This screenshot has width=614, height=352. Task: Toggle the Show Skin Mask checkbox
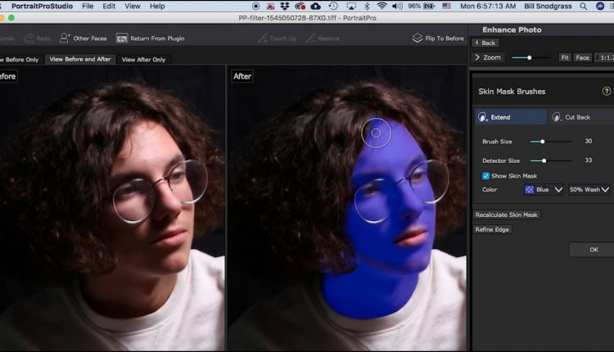coord(485,176)
